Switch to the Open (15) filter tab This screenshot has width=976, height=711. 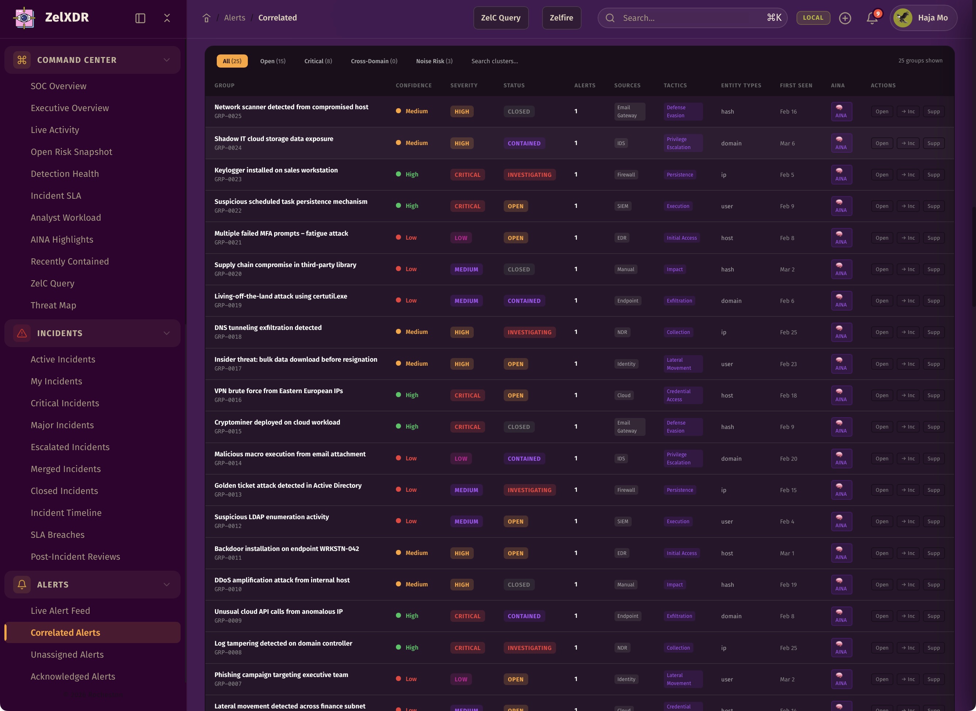coord(273,61)
